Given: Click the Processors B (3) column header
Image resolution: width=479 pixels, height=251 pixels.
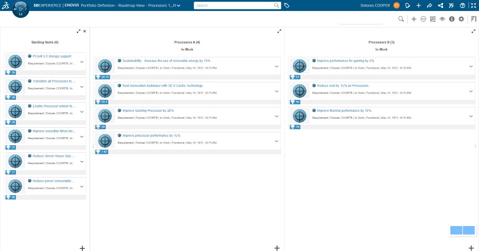Looking at the screenshot, I should [x=381, y=42].
